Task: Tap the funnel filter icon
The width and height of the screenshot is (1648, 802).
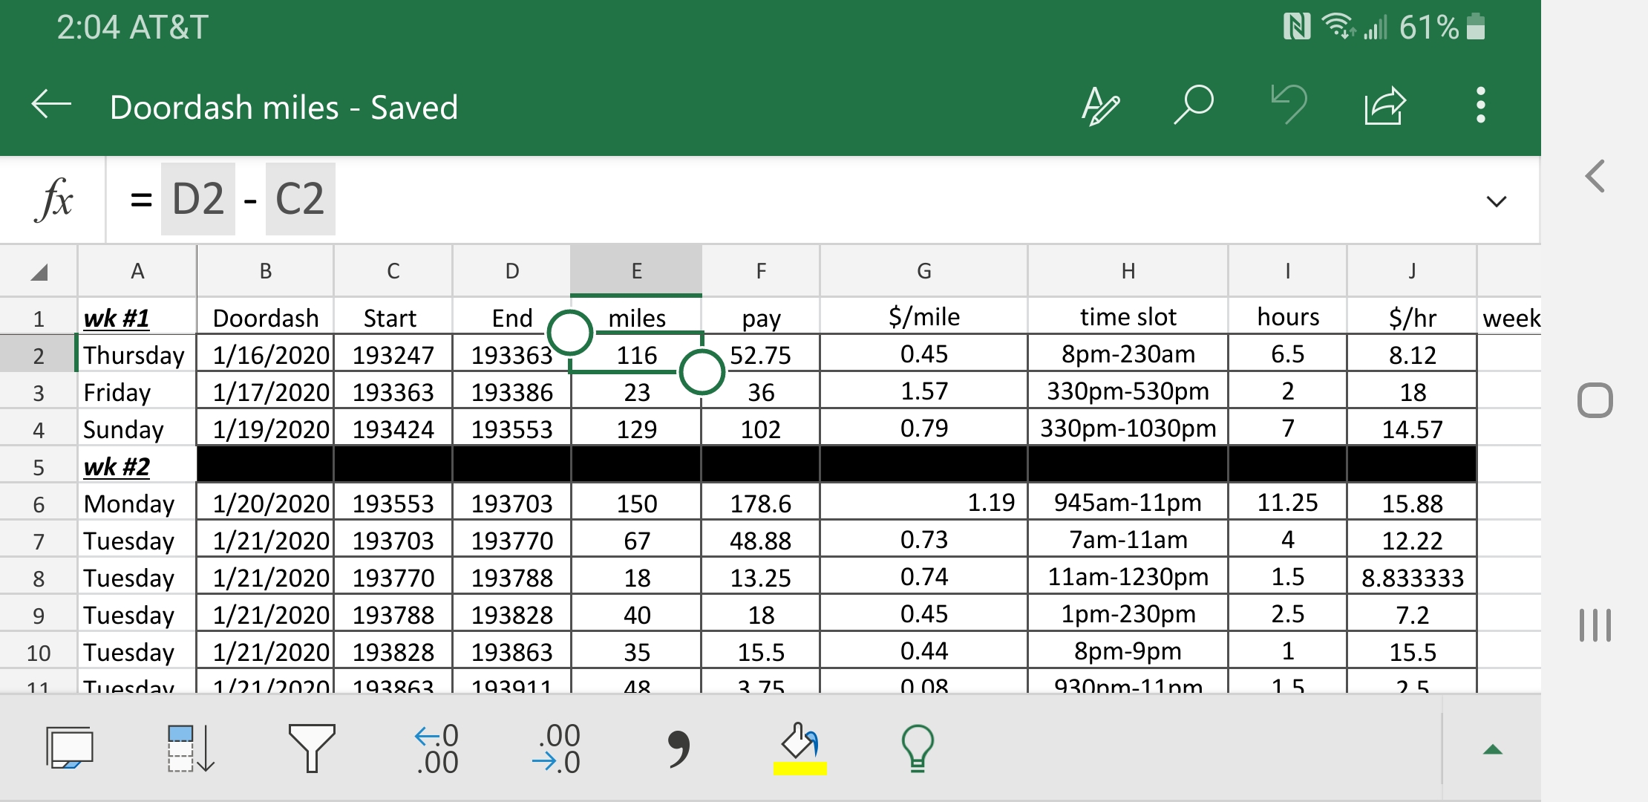Action: 312,749
